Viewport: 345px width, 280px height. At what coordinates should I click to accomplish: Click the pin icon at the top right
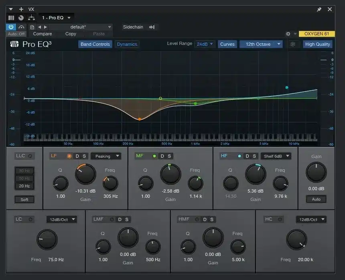click(320, 9)
